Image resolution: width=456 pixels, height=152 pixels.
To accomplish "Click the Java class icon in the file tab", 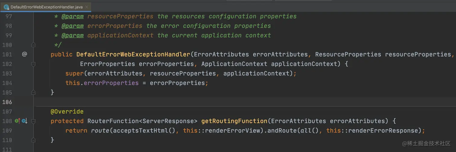I will tap(6, 7).
